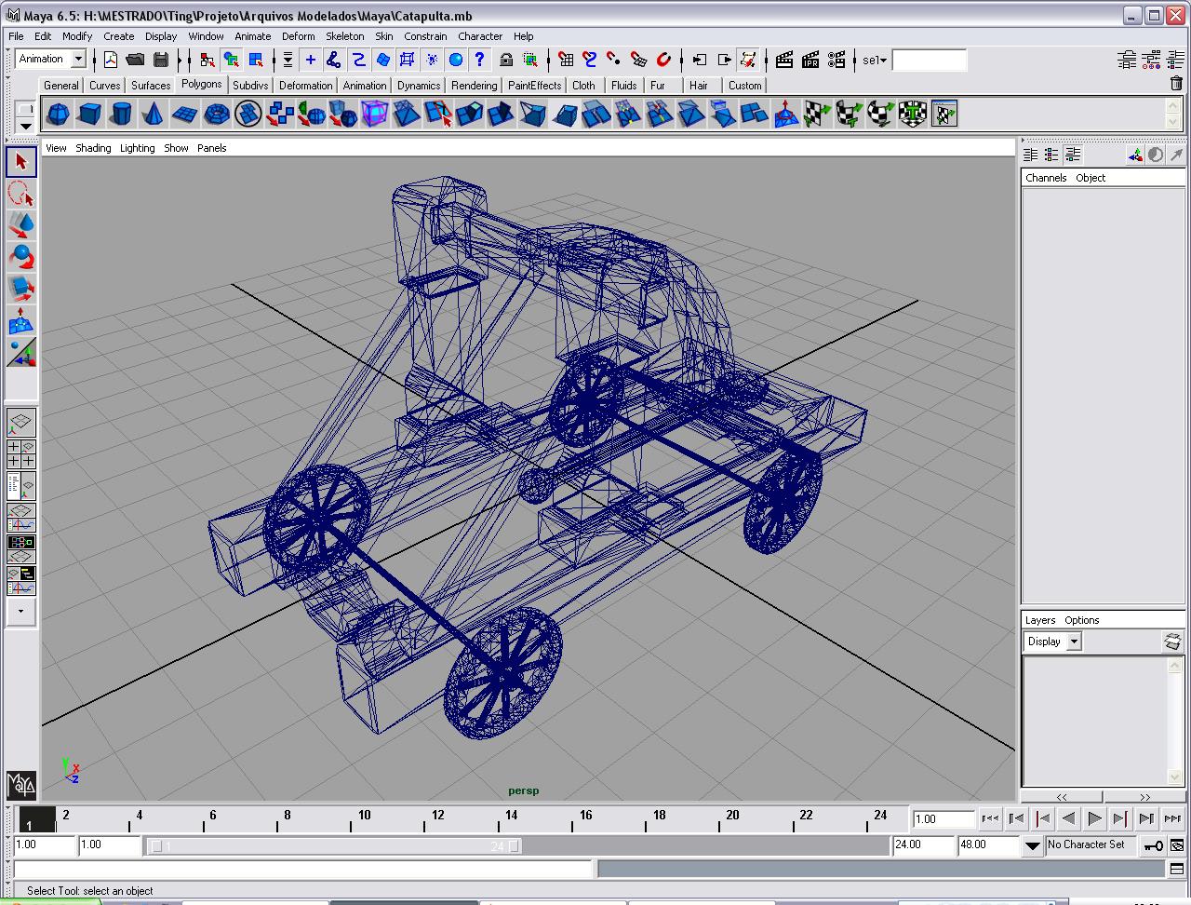Image resolution: width=1191 pixels, height=905 pixels.
Task: Open the viewport Shading menu
Action: [x=93, y=148]
